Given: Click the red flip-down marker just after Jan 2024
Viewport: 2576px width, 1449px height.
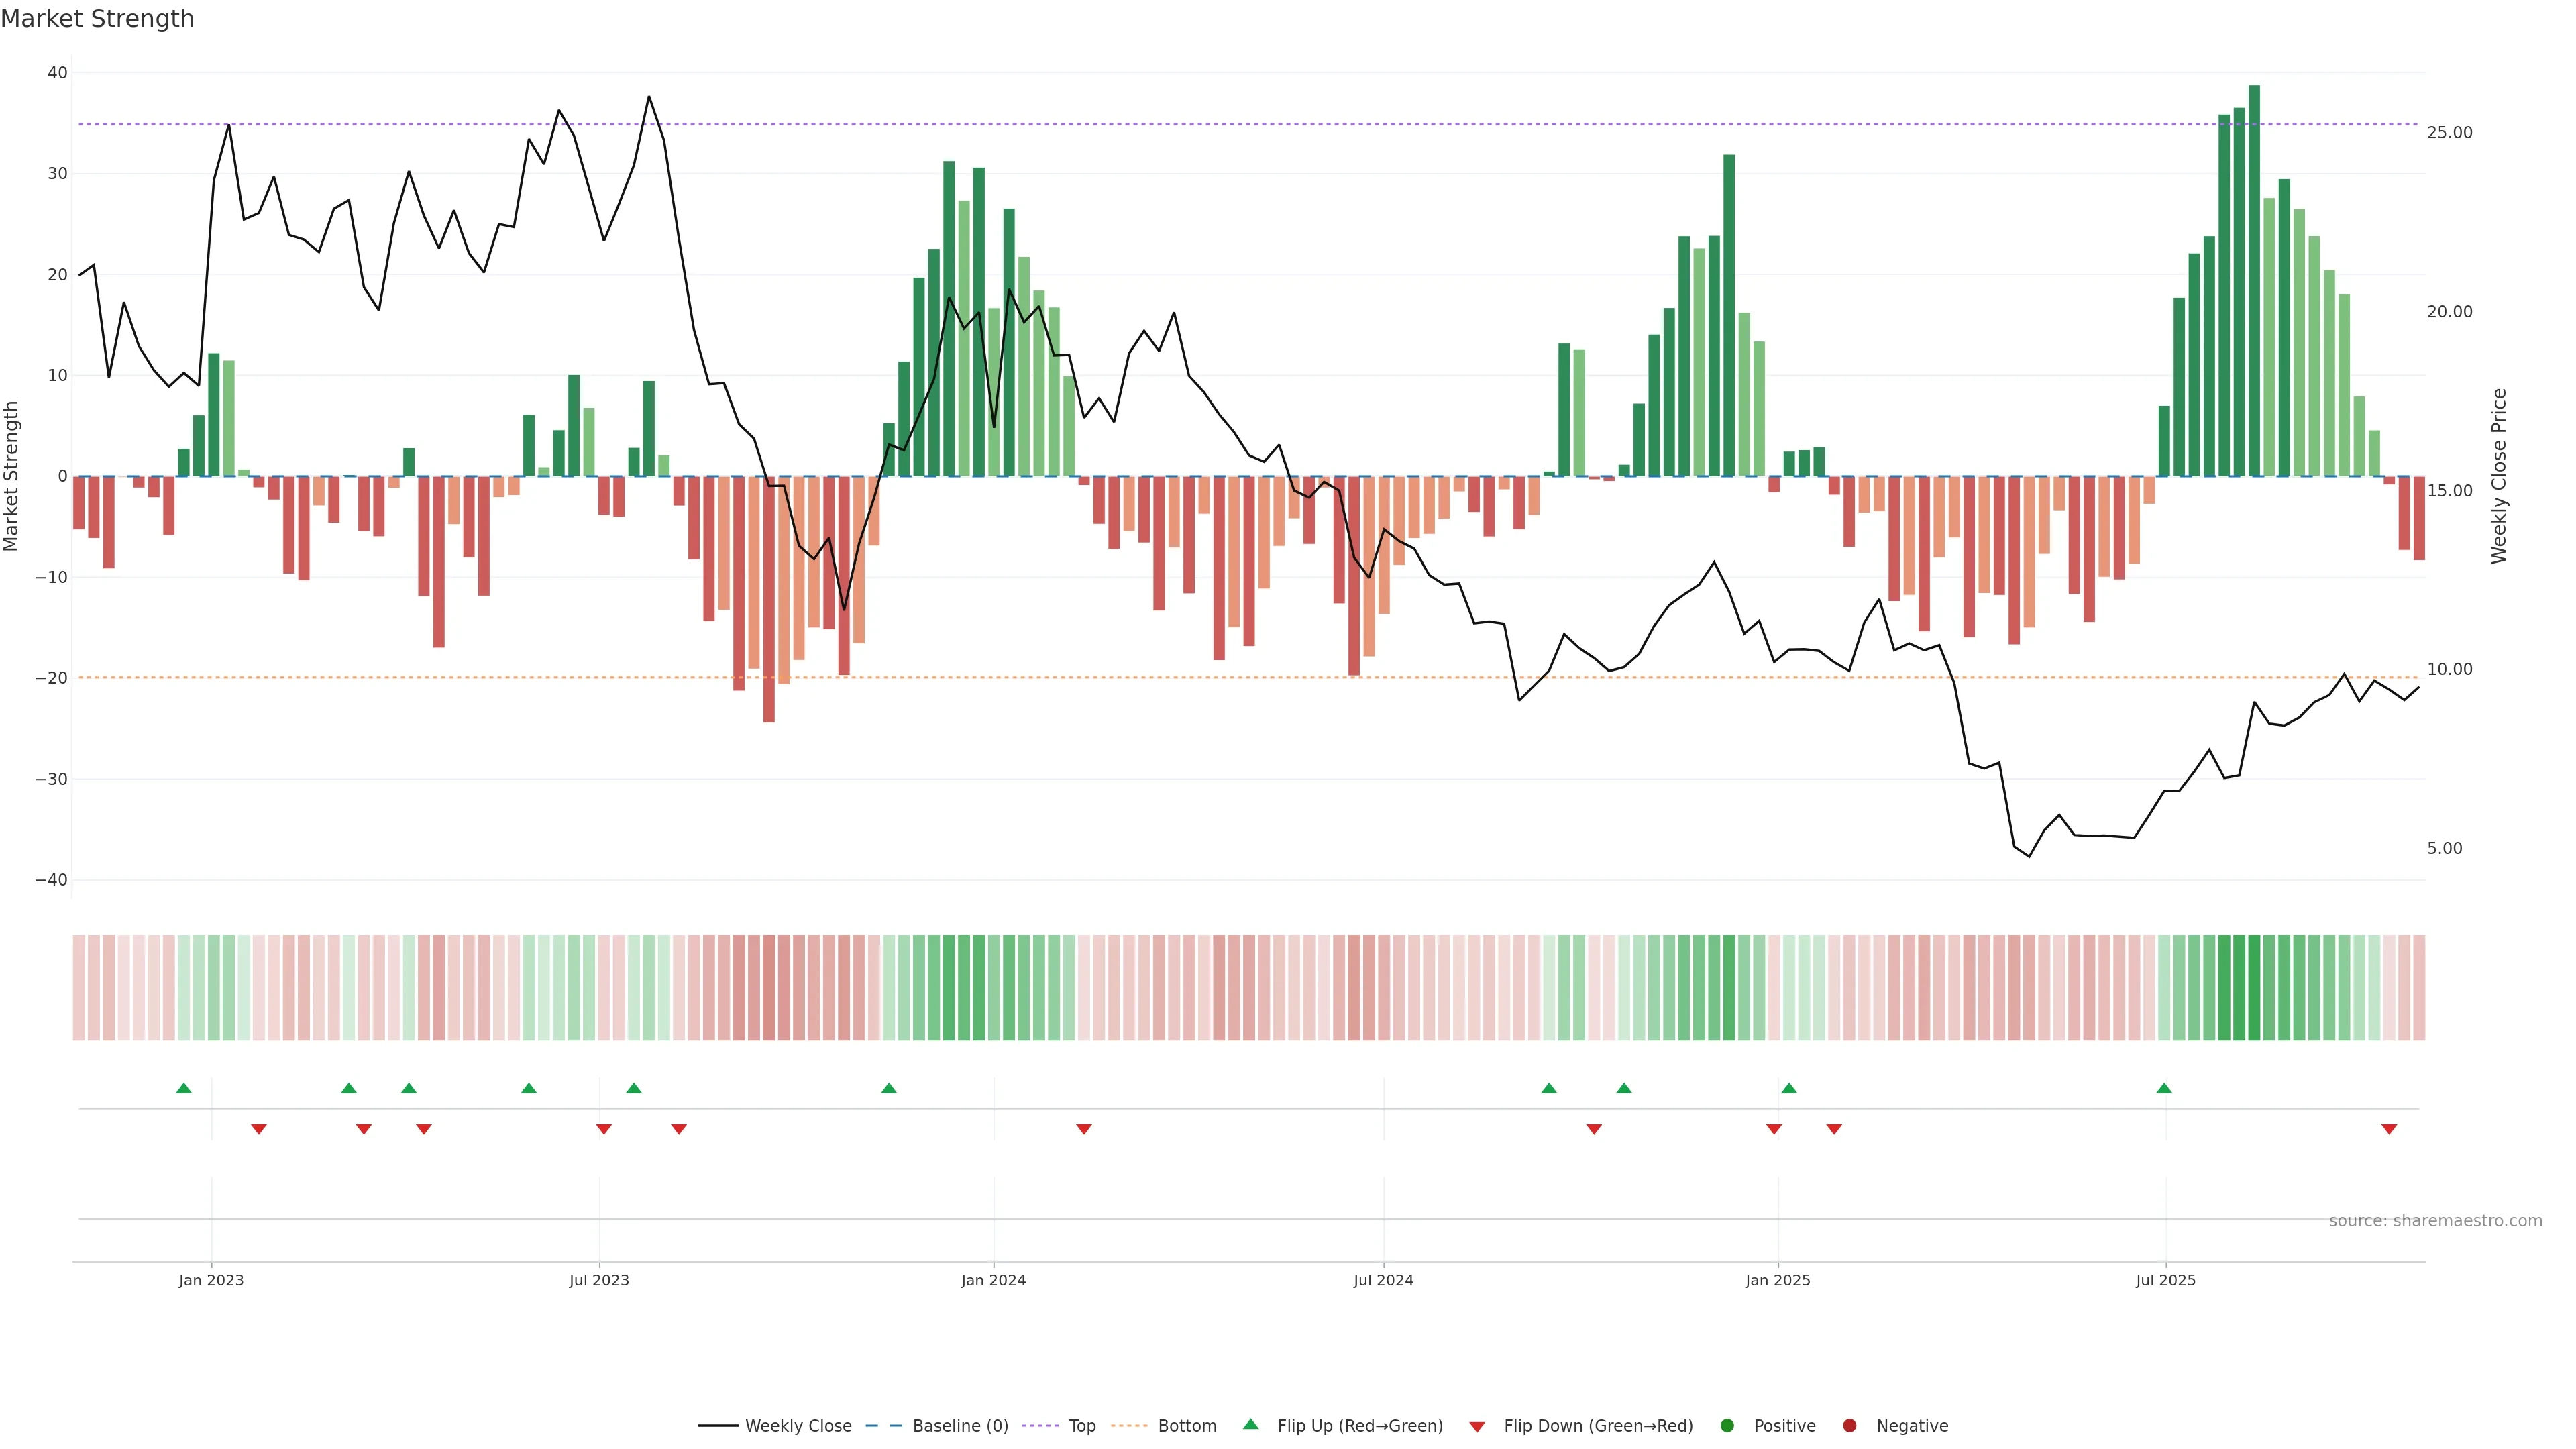Looking at the screenshot, I should pos(1084,1129).
